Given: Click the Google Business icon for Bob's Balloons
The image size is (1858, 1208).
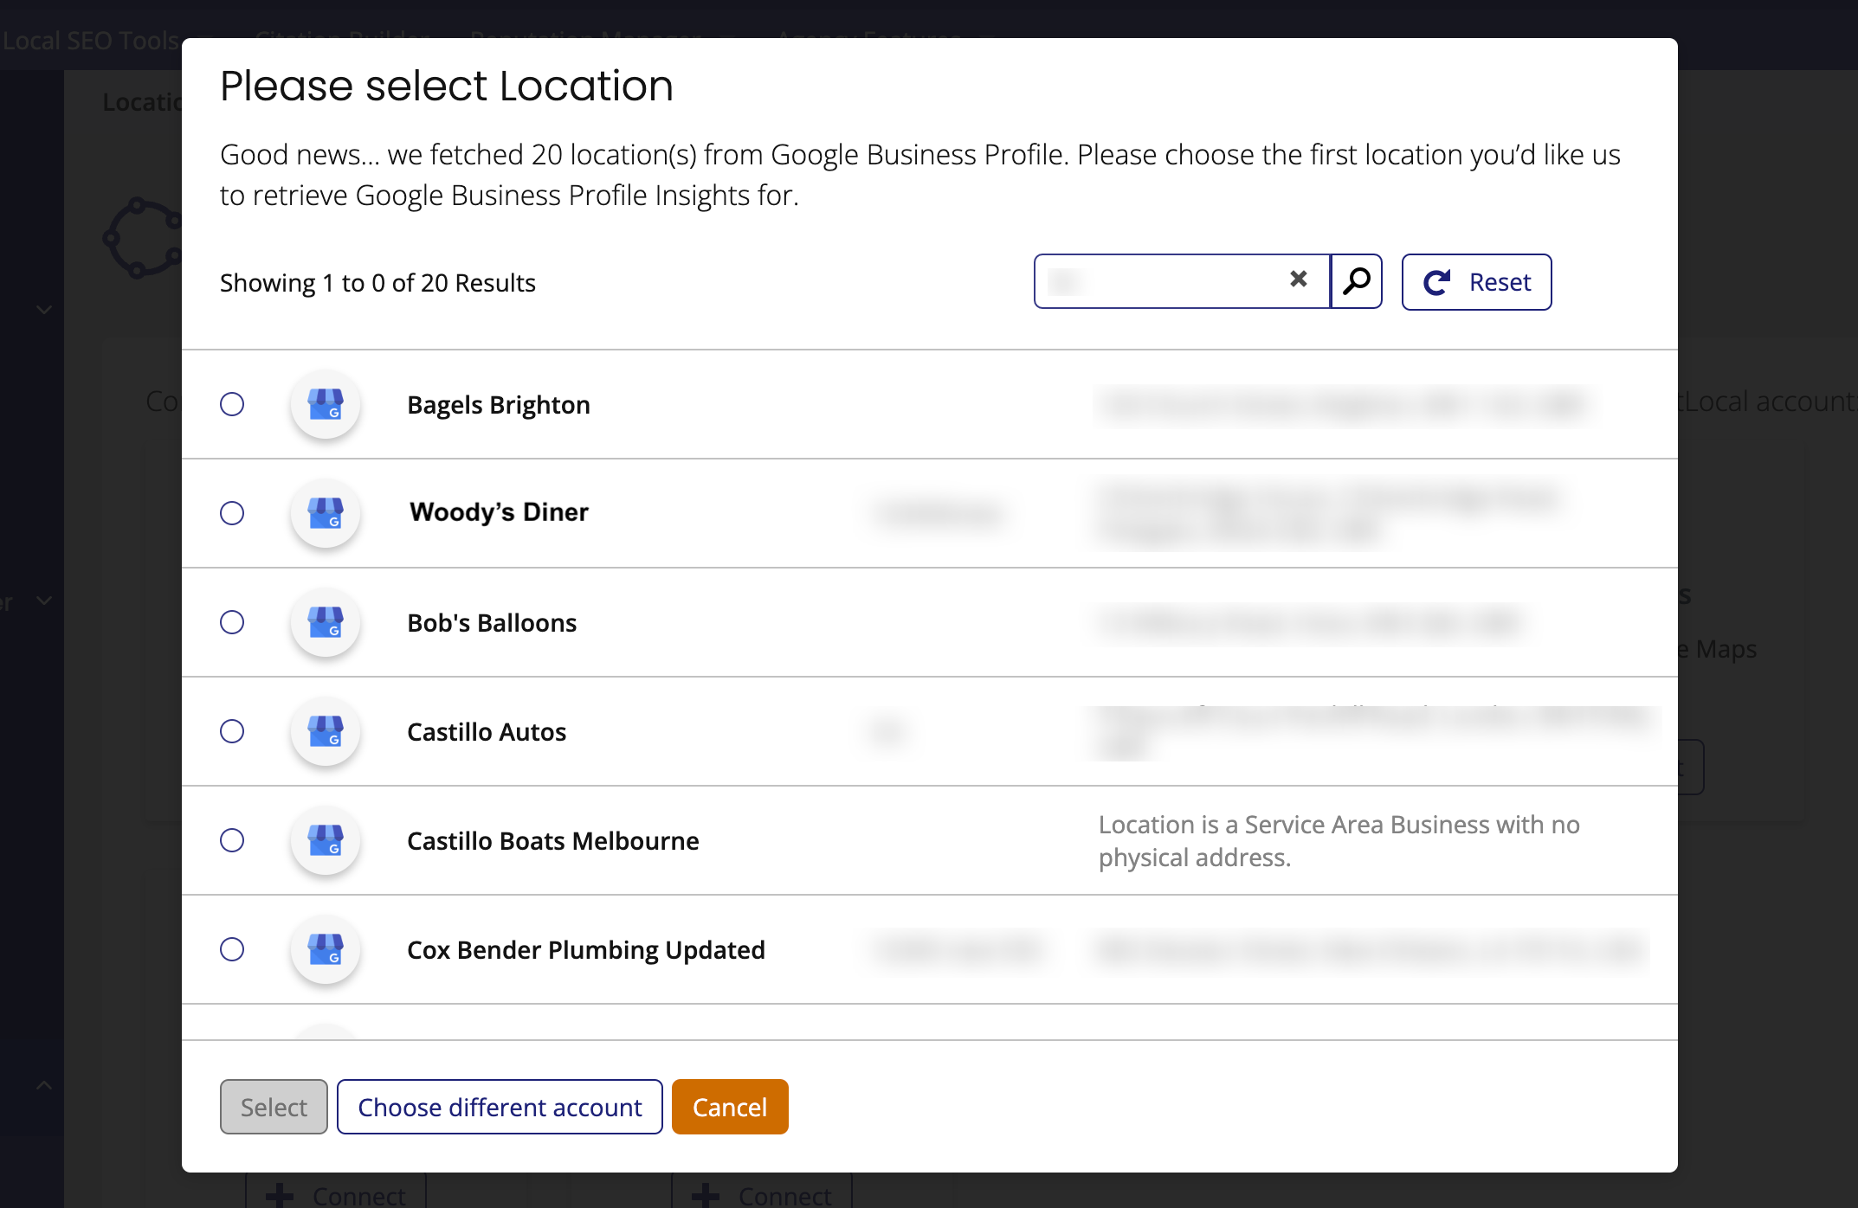Looking at the screenshot, I should (326, 622).
